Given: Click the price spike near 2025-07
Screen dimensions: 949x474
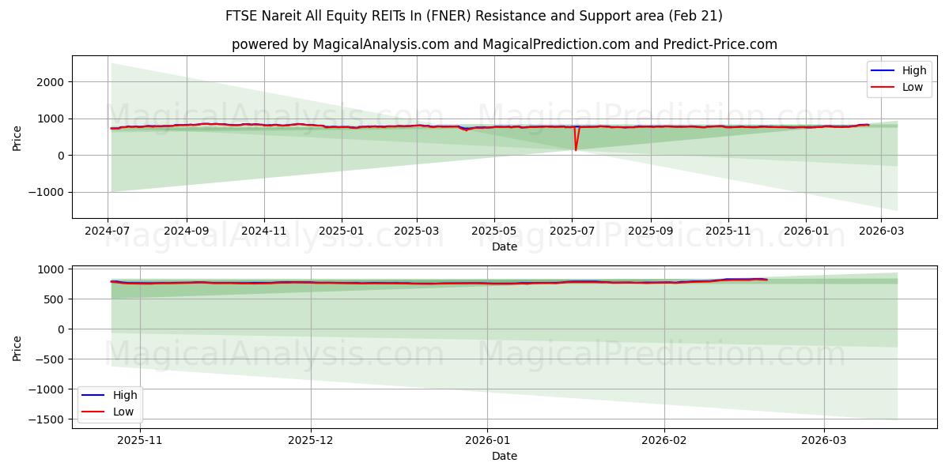Looking at the screenshot, I should [x=577, y=138].
